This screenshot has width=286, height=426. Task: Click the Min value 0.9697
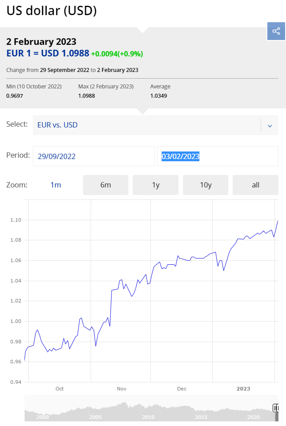pyautogui.click(x=15, y=96)
